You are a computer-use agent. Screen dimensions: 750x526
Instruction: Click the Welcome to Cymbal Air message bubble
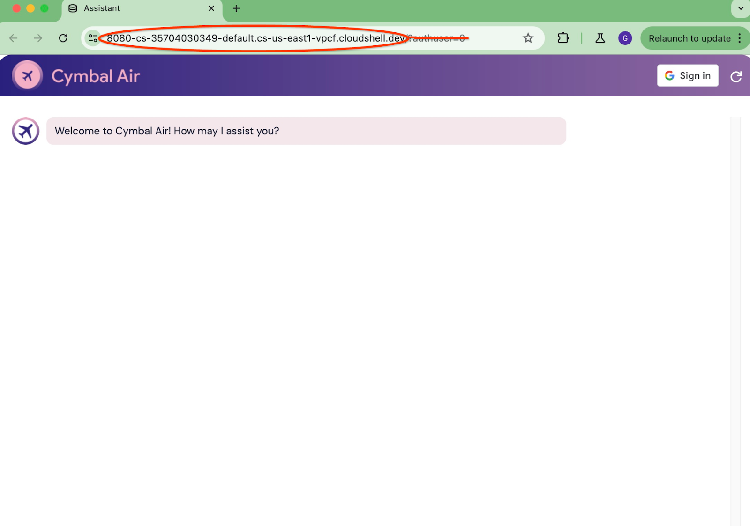click(306, 131)
